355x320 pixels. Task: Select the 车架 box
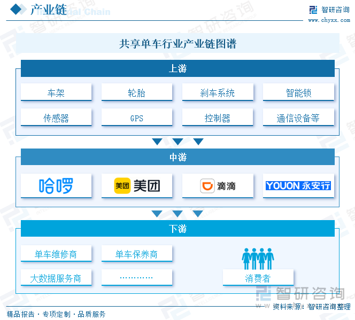click(56, 92)
